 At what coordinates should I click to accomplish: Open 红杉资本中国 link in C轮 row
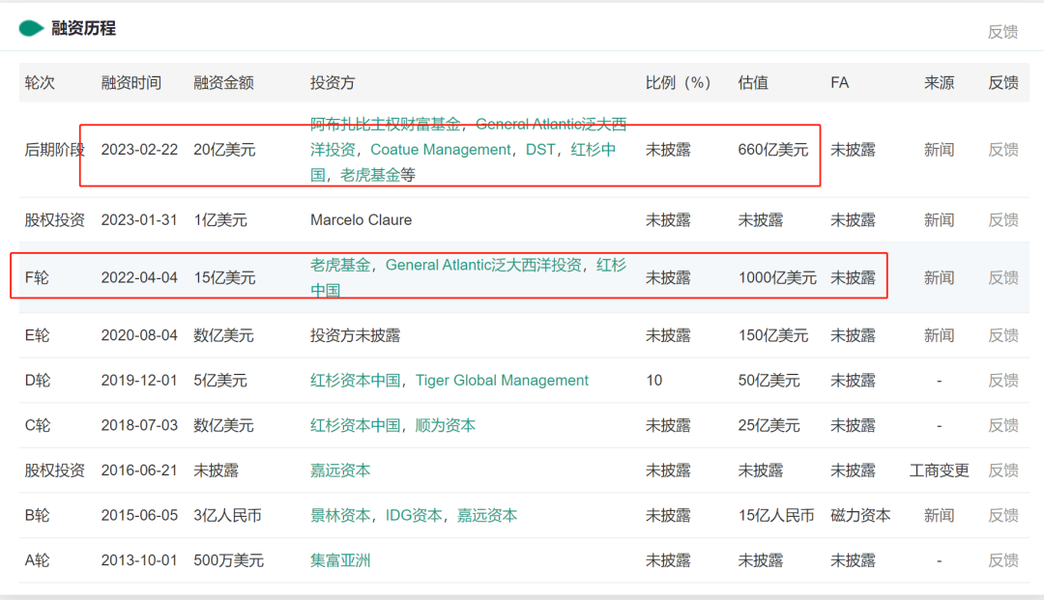tap(356, 426)
